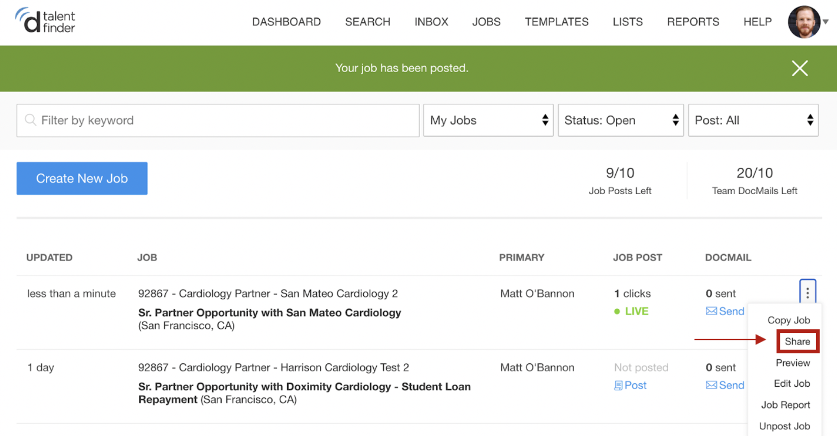Screen dimensions: 837x436
Task: Click Send DocMail for San Mateo job
Action: [x=725, y=311]
